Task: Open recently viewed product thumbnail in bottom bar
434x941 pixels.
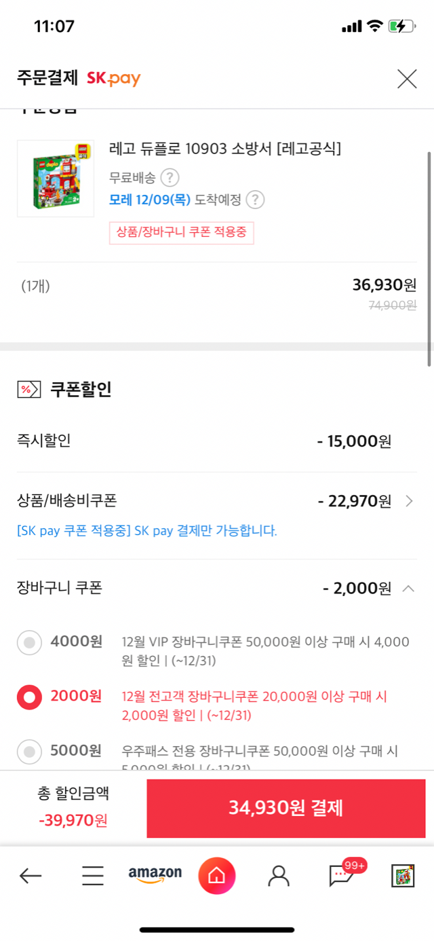Action: point(403,876)
